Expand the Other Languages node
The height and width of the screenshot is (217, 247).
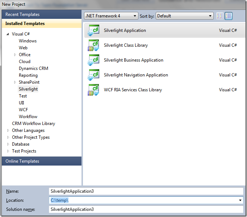8,130
